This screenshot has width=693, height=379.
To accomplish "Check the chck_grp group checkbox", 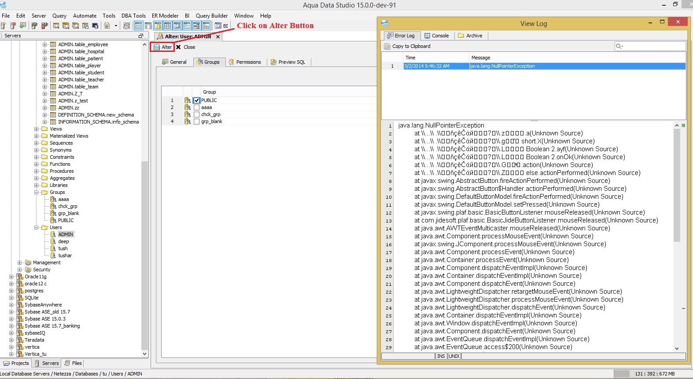I will 197,114.
